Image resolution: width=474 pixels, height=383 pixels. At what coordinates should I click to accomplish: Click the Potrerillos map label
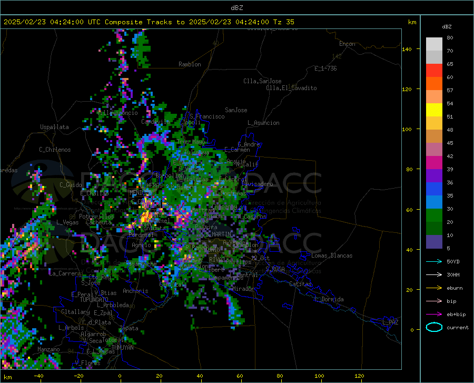point(96,217)
